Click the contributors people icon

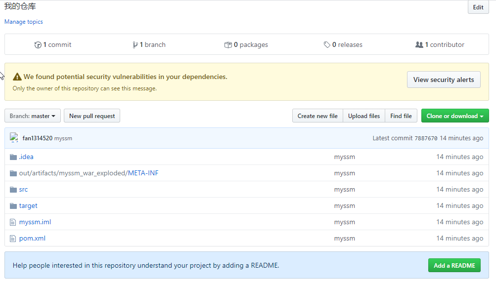pyautogui.click(x=419, y=44)
